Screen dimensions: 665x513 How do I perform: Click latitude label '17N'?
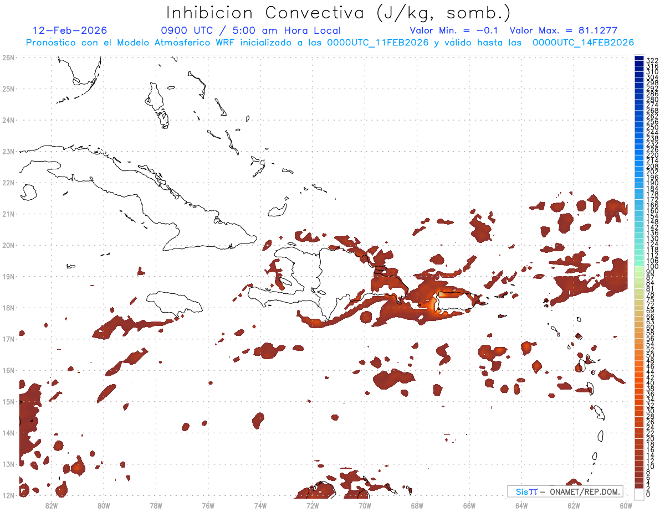(x=8, y=339)
